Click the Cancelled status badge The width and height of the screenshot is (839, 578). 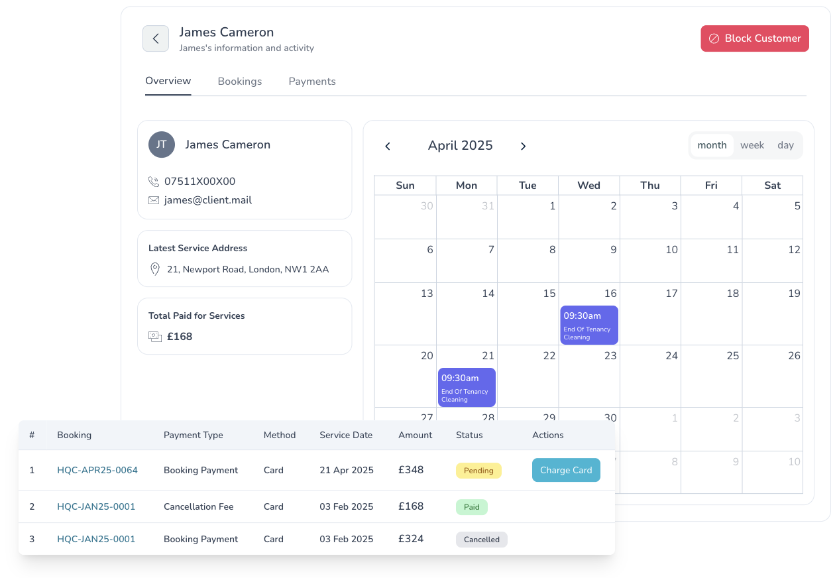coord(482,540)
